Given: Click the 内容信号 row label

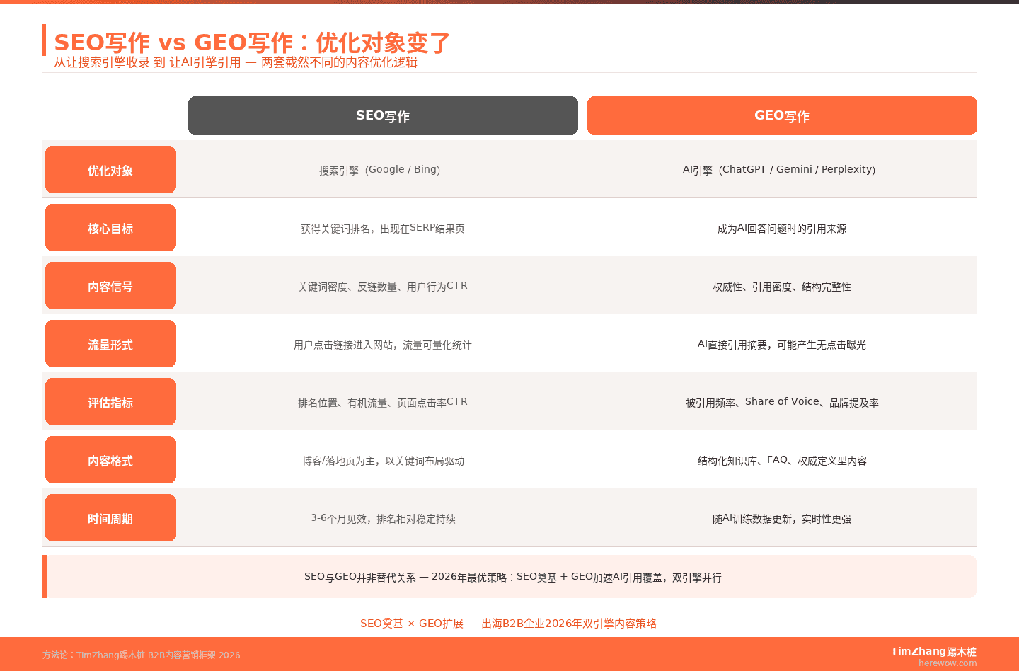Looking at the screenshot, I should pyautogui.click(x=110, y=285).
